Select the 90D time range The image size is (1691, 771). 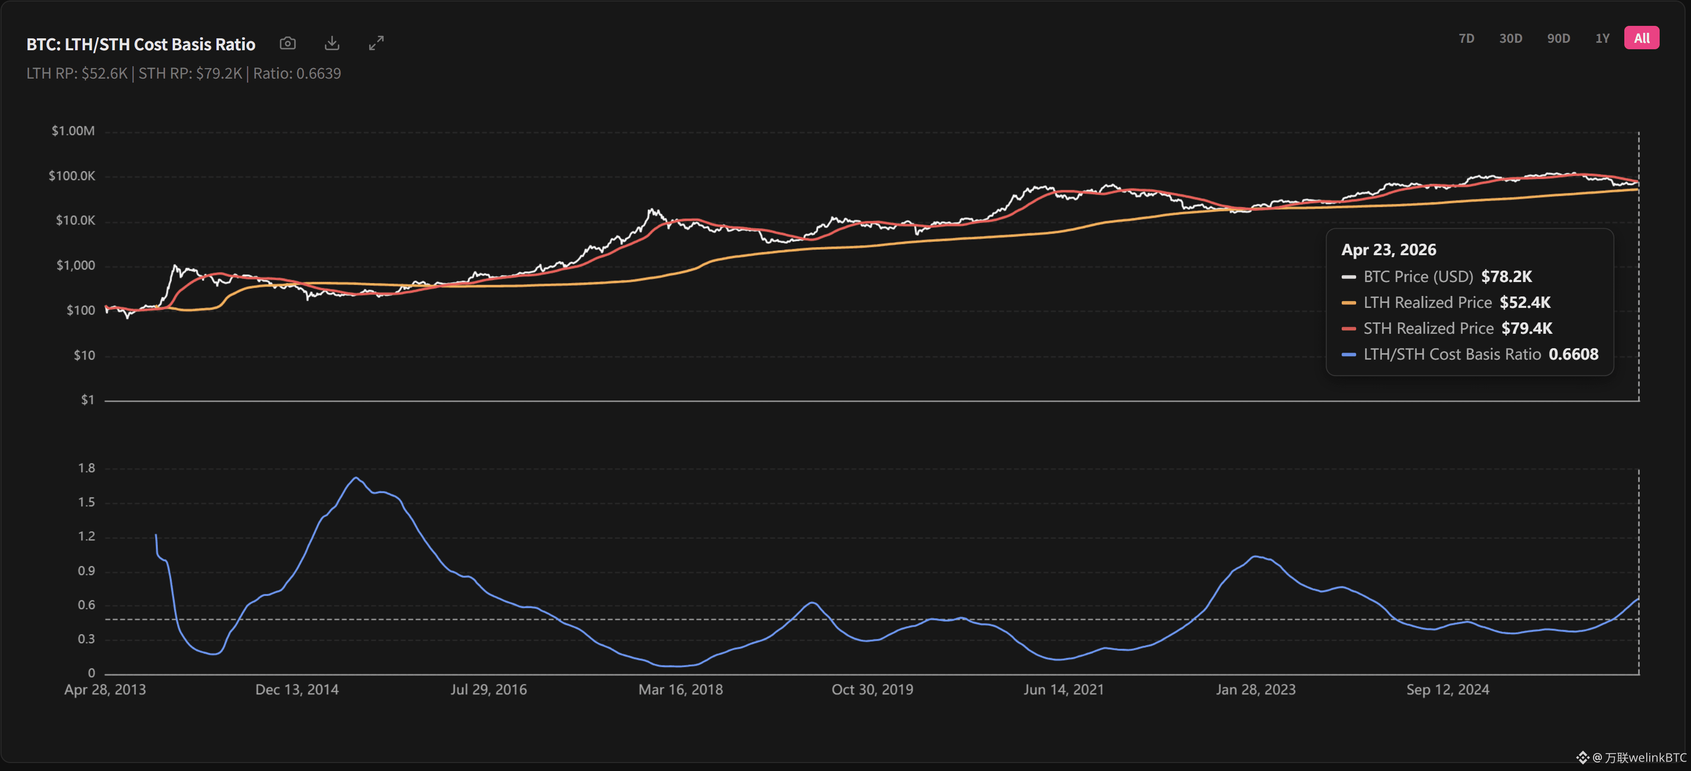tap(1559, 38)
